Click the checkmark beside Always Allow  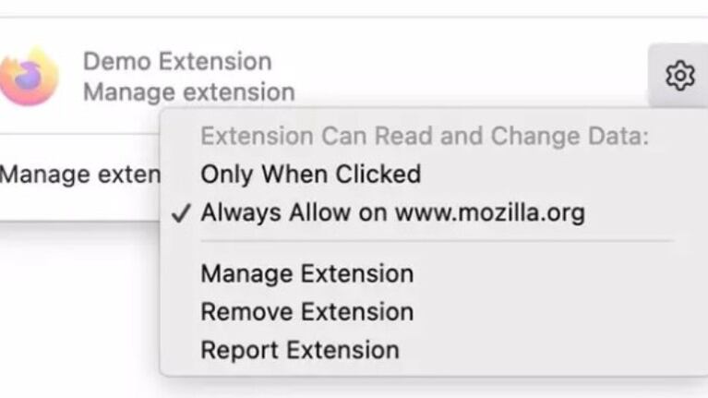click(x=181, y=213)
